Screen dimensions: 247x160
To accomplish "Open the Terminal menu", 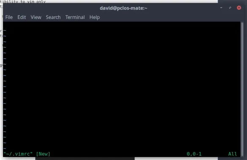I will click(x=75, y=17).
